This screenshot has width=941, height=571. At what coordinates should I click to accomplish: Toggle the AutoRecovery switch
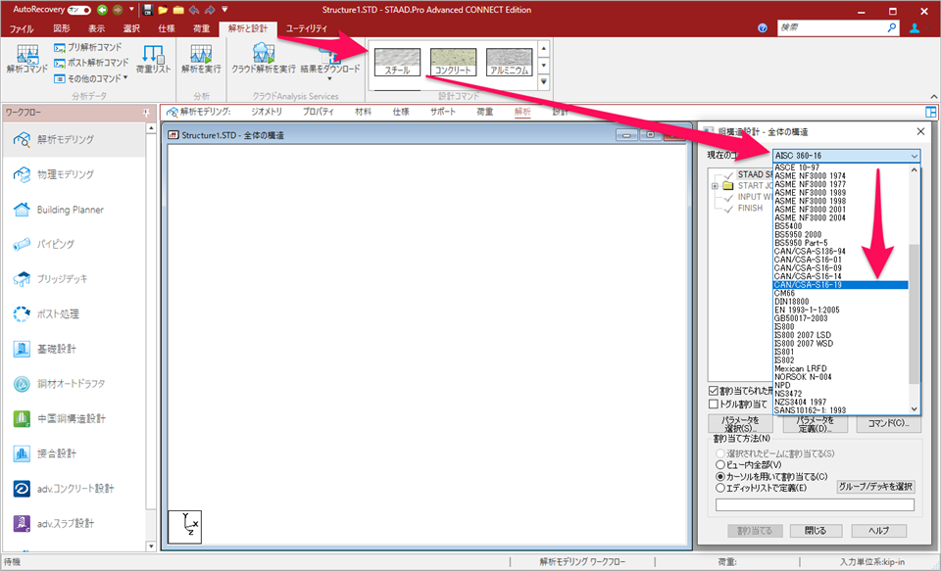coord(79,10)
